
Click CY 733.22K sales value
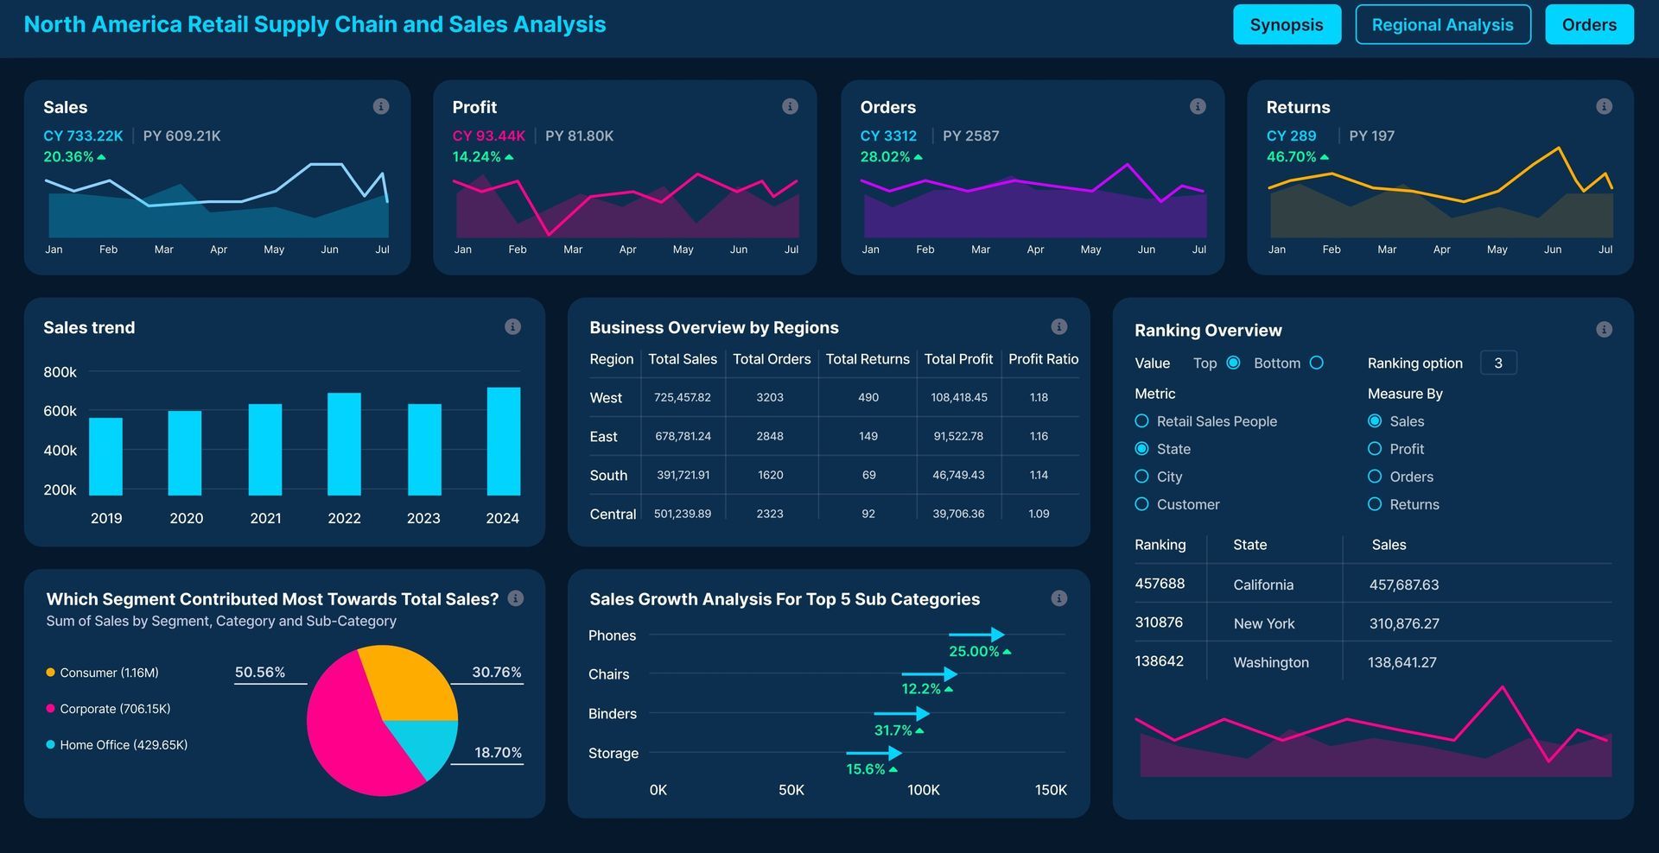(x=83, y=136)
